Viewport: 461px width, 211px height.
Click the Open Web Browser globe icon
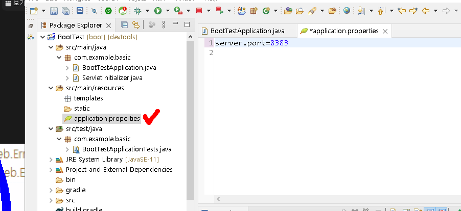point(347,11)
